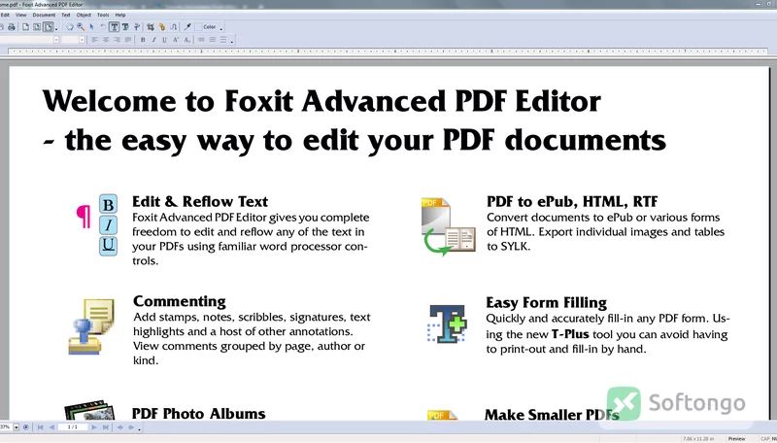Open the Object menu
Viewport: 777px width, 443px height.
(84, 15)
